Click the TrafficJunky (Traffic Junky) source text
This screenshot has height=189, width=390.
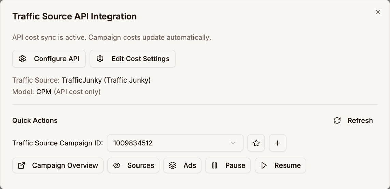click(x=106, y=80)
